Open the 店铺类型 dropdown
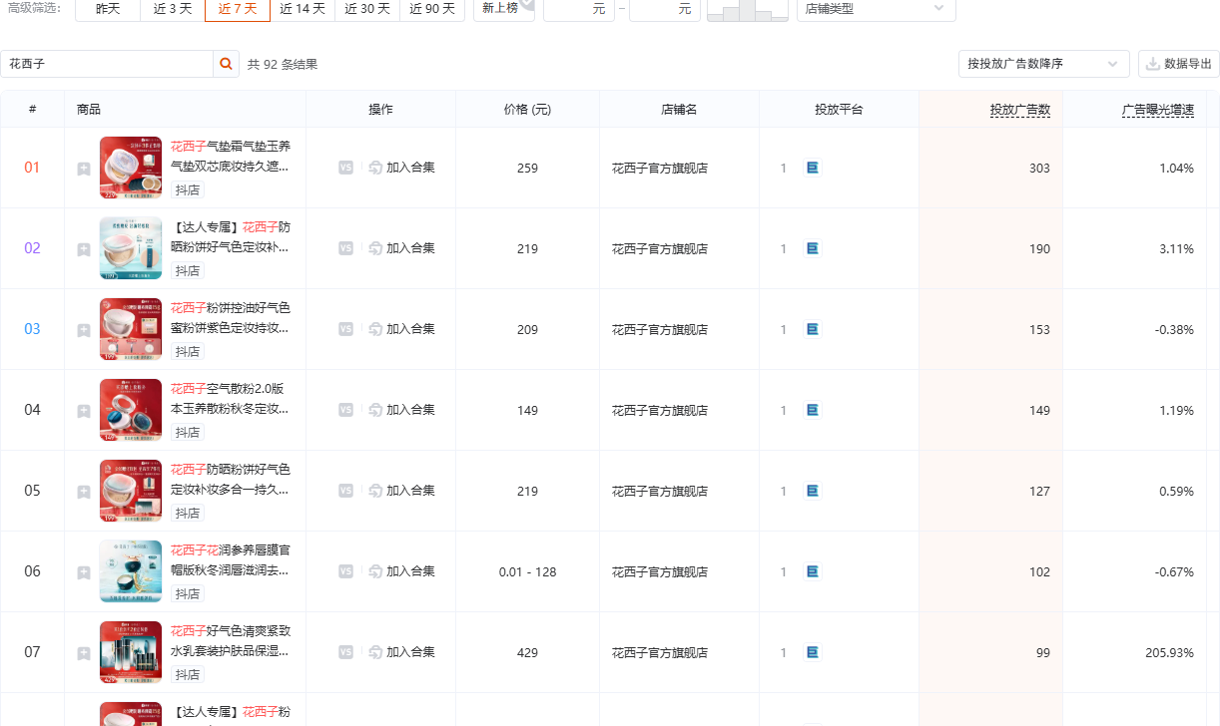 coord(876,8)
